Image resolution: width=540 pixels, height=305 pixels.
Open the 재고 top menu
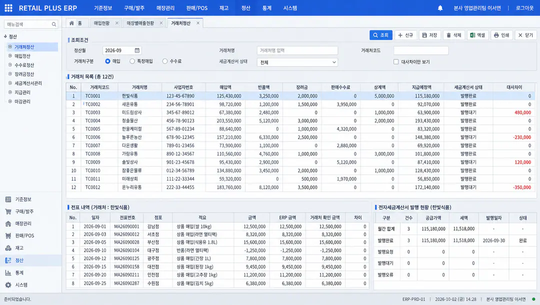224,8
